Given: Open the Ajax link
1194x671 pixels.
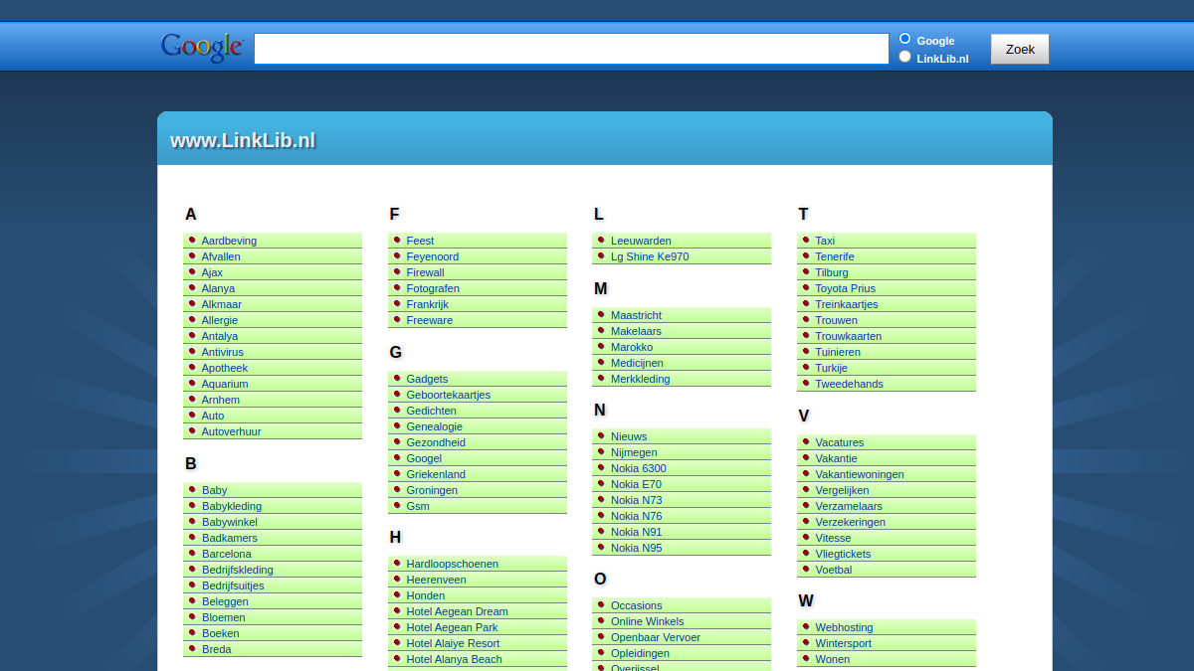Looking at the screenshot, I should click(212, 272).
